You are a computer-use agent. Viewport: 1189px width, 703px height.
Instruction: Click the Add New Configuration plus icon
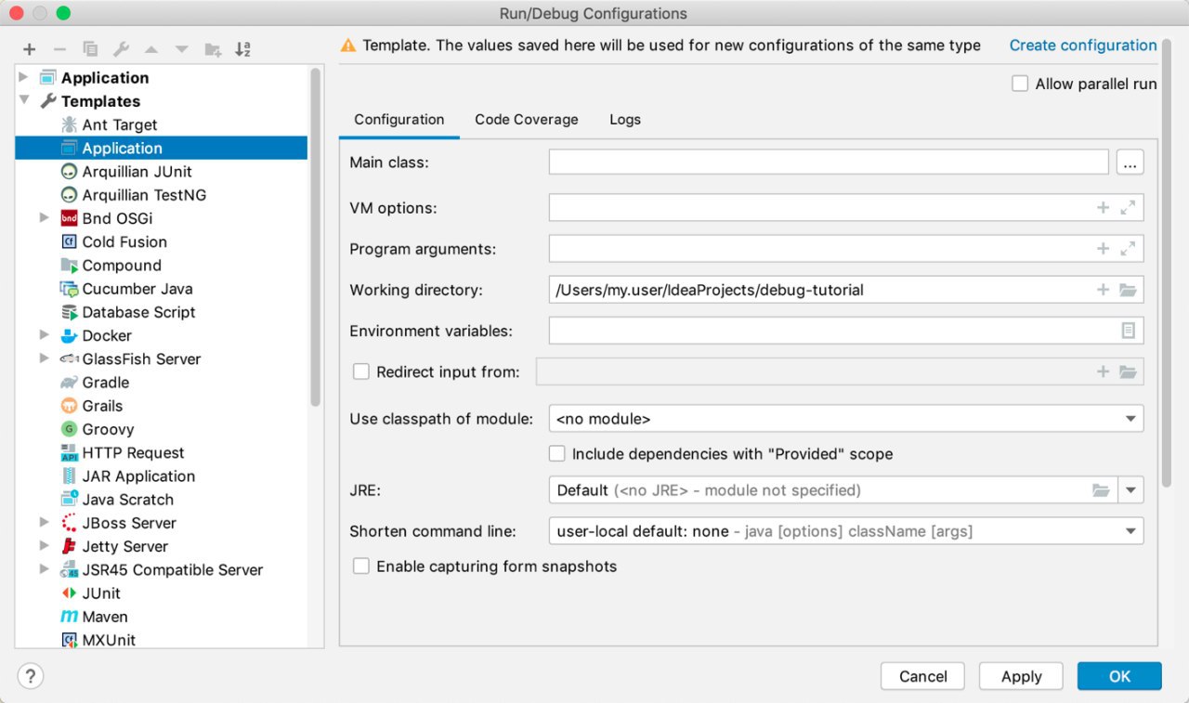[x=30, y=49]
